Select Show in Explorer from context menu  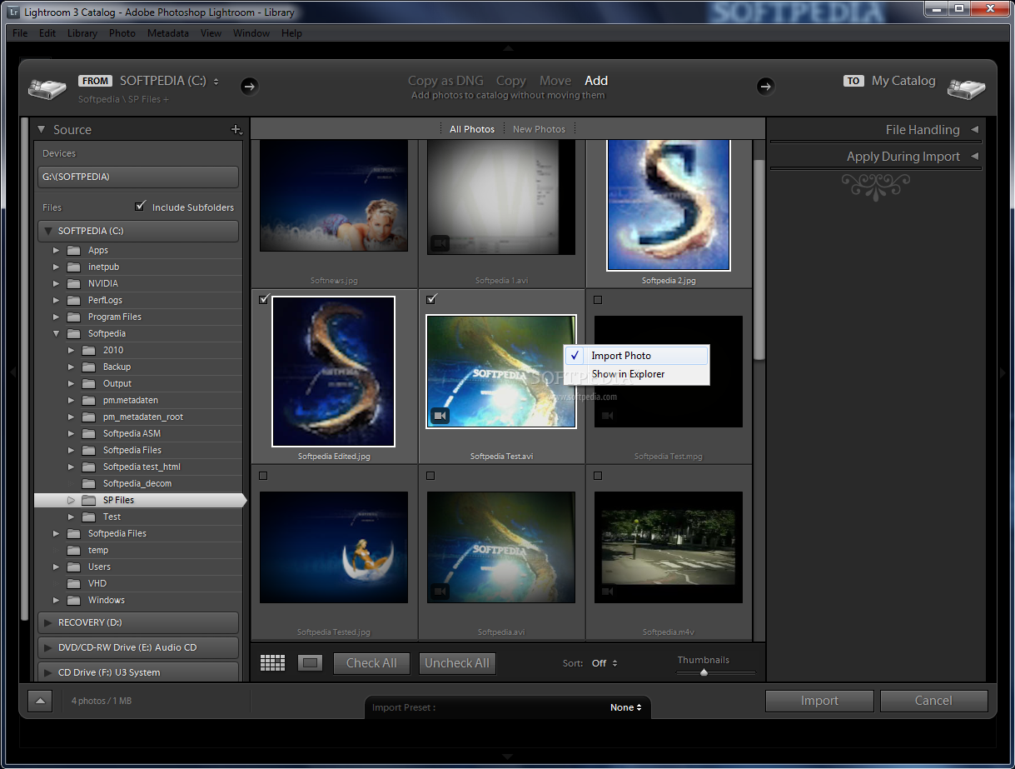[628, 374]
